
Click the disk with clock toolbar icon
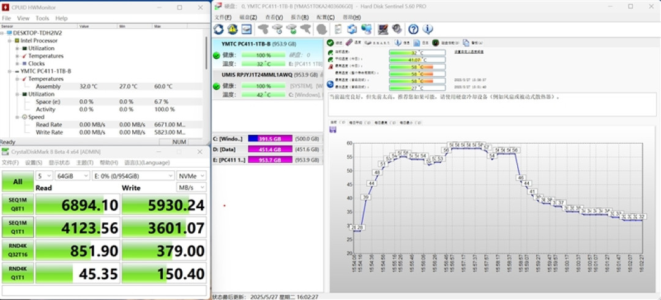click(277, 29)
